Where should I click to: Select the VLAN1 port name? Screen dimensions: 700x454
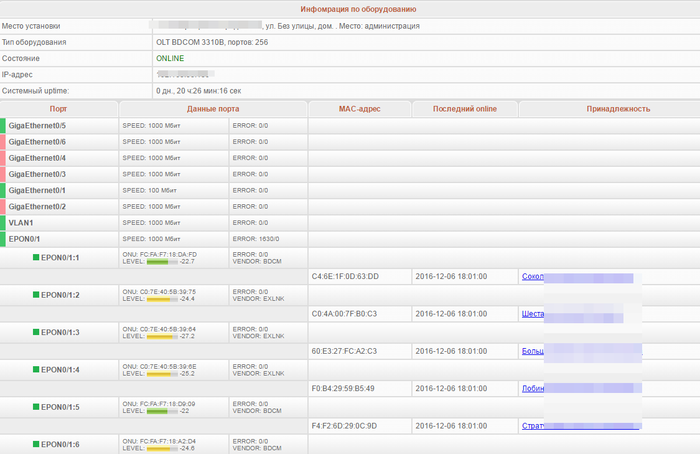[x=21, y=222]
